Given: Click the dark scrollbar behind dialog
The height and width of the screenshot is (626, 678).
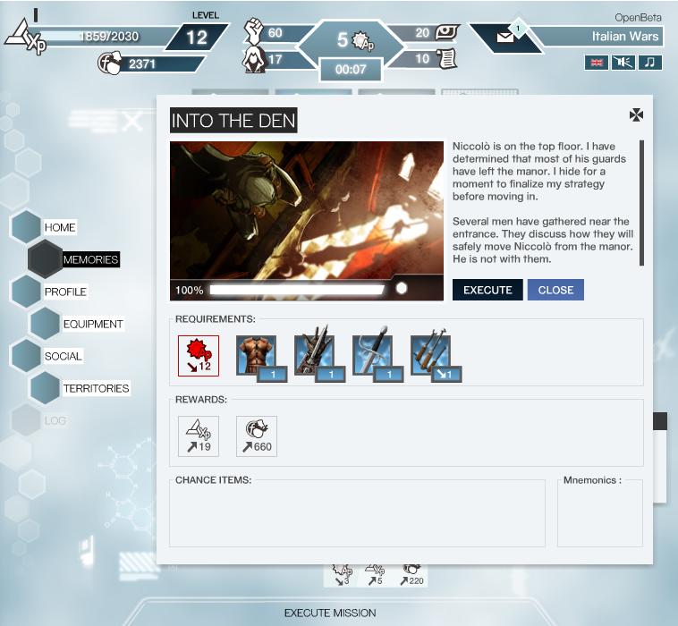Looking at the screenshot, I should [x=660, y=421].
